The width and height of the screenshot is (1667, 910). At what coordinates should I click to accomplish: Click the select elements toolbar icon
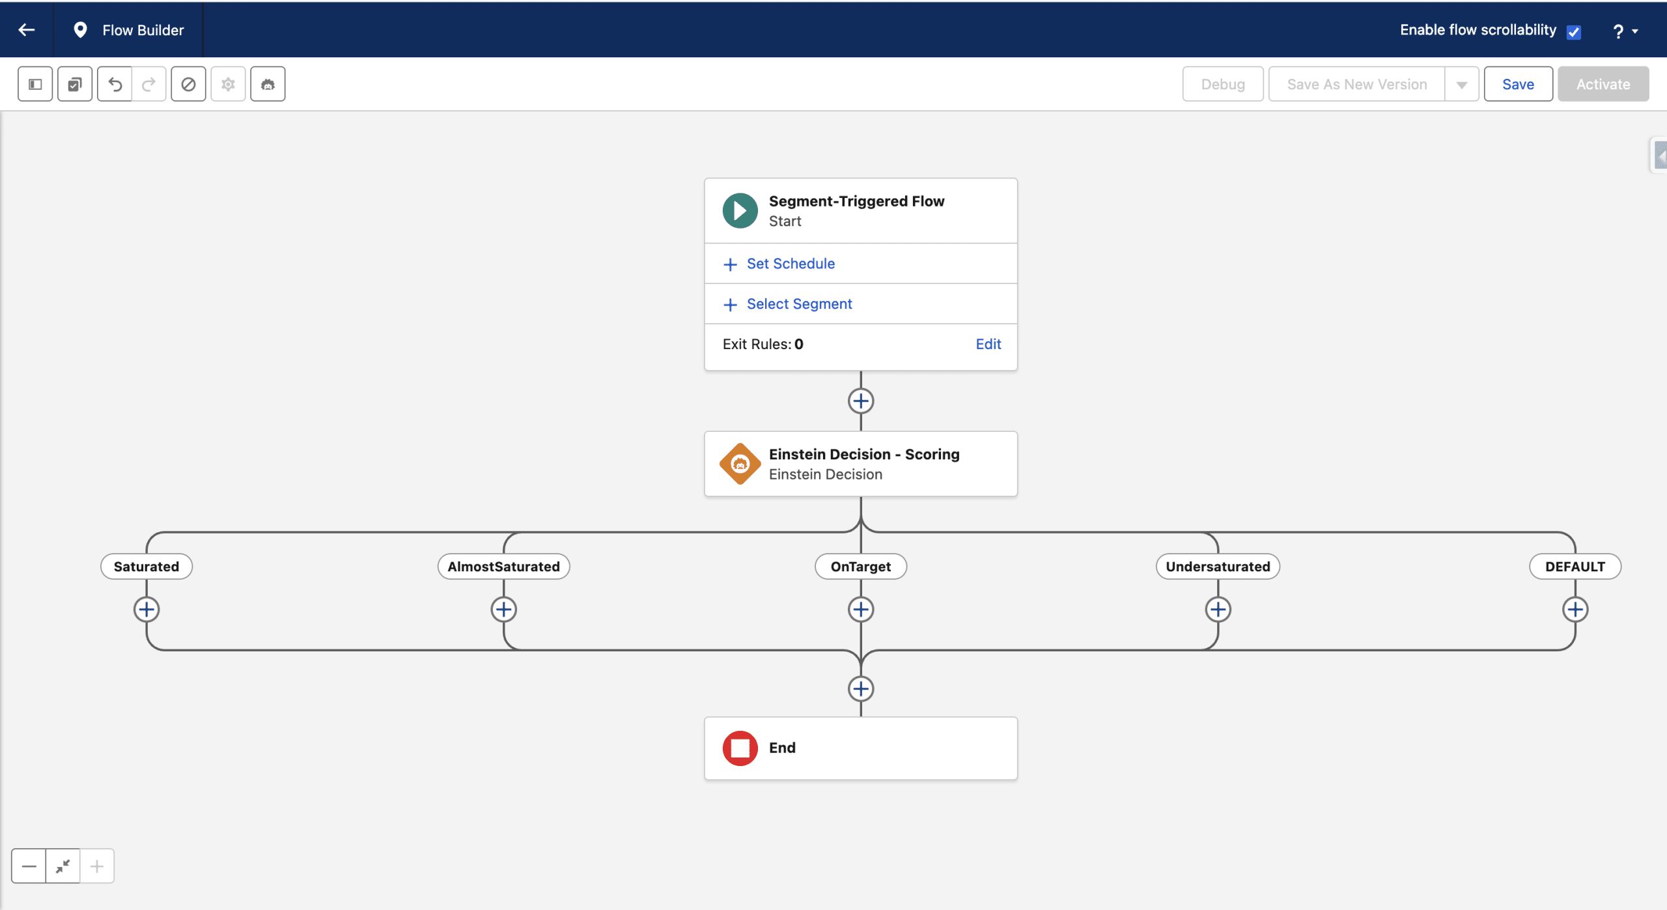click(x=75, y=84)
